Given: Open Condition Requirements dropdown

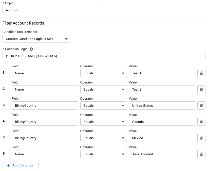Looking at the screenshot, I should [36, 39].
